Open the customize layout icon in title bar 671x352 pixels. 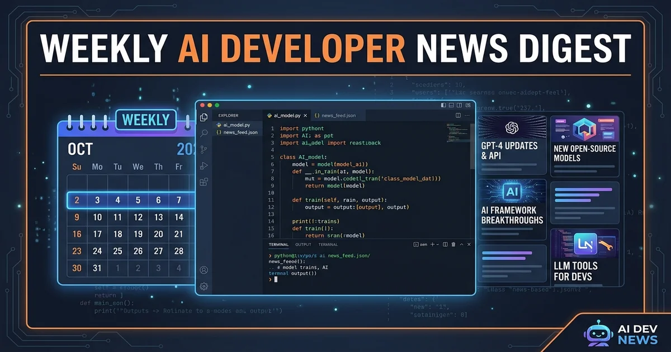point(468,105)
